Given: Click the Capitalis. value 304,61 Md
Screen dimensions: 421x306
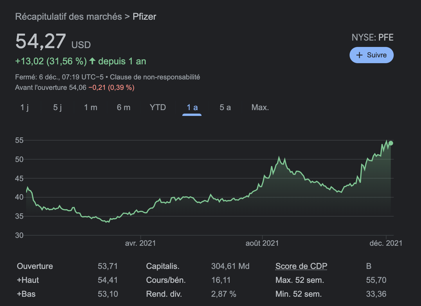Looking at the screenshot, I should click(x=230, y=266).
